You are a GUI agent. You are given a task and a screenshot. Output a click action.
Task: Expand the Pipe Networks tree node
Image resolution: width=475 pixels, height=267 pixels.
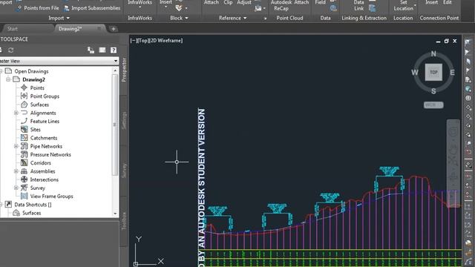click(16, 146)
